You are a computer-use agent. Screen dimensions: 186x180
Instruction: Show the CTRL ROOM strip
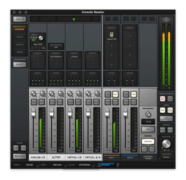(170, 110)
